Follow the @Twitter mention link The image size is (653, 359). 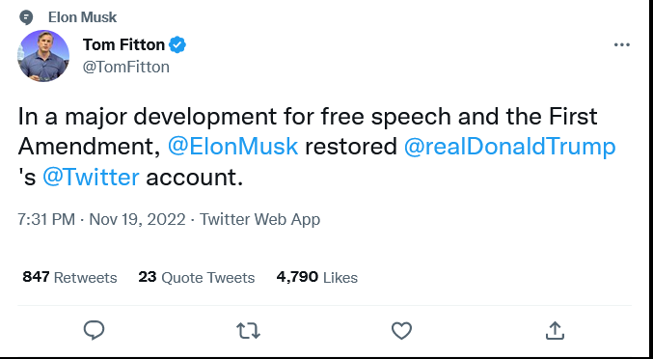91,177
